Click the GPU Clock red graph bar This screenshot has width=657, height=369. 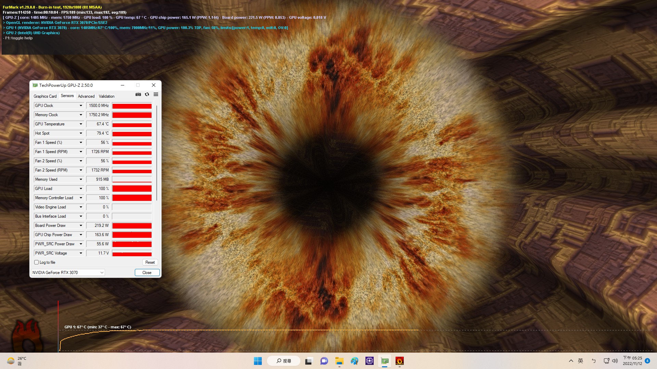click(x=132, y=106)
